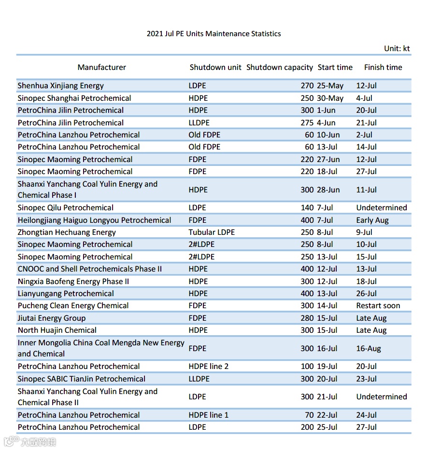
Task: Select 'Zhongtian Hechuang Energy' cell
Action: coord(67,232)
